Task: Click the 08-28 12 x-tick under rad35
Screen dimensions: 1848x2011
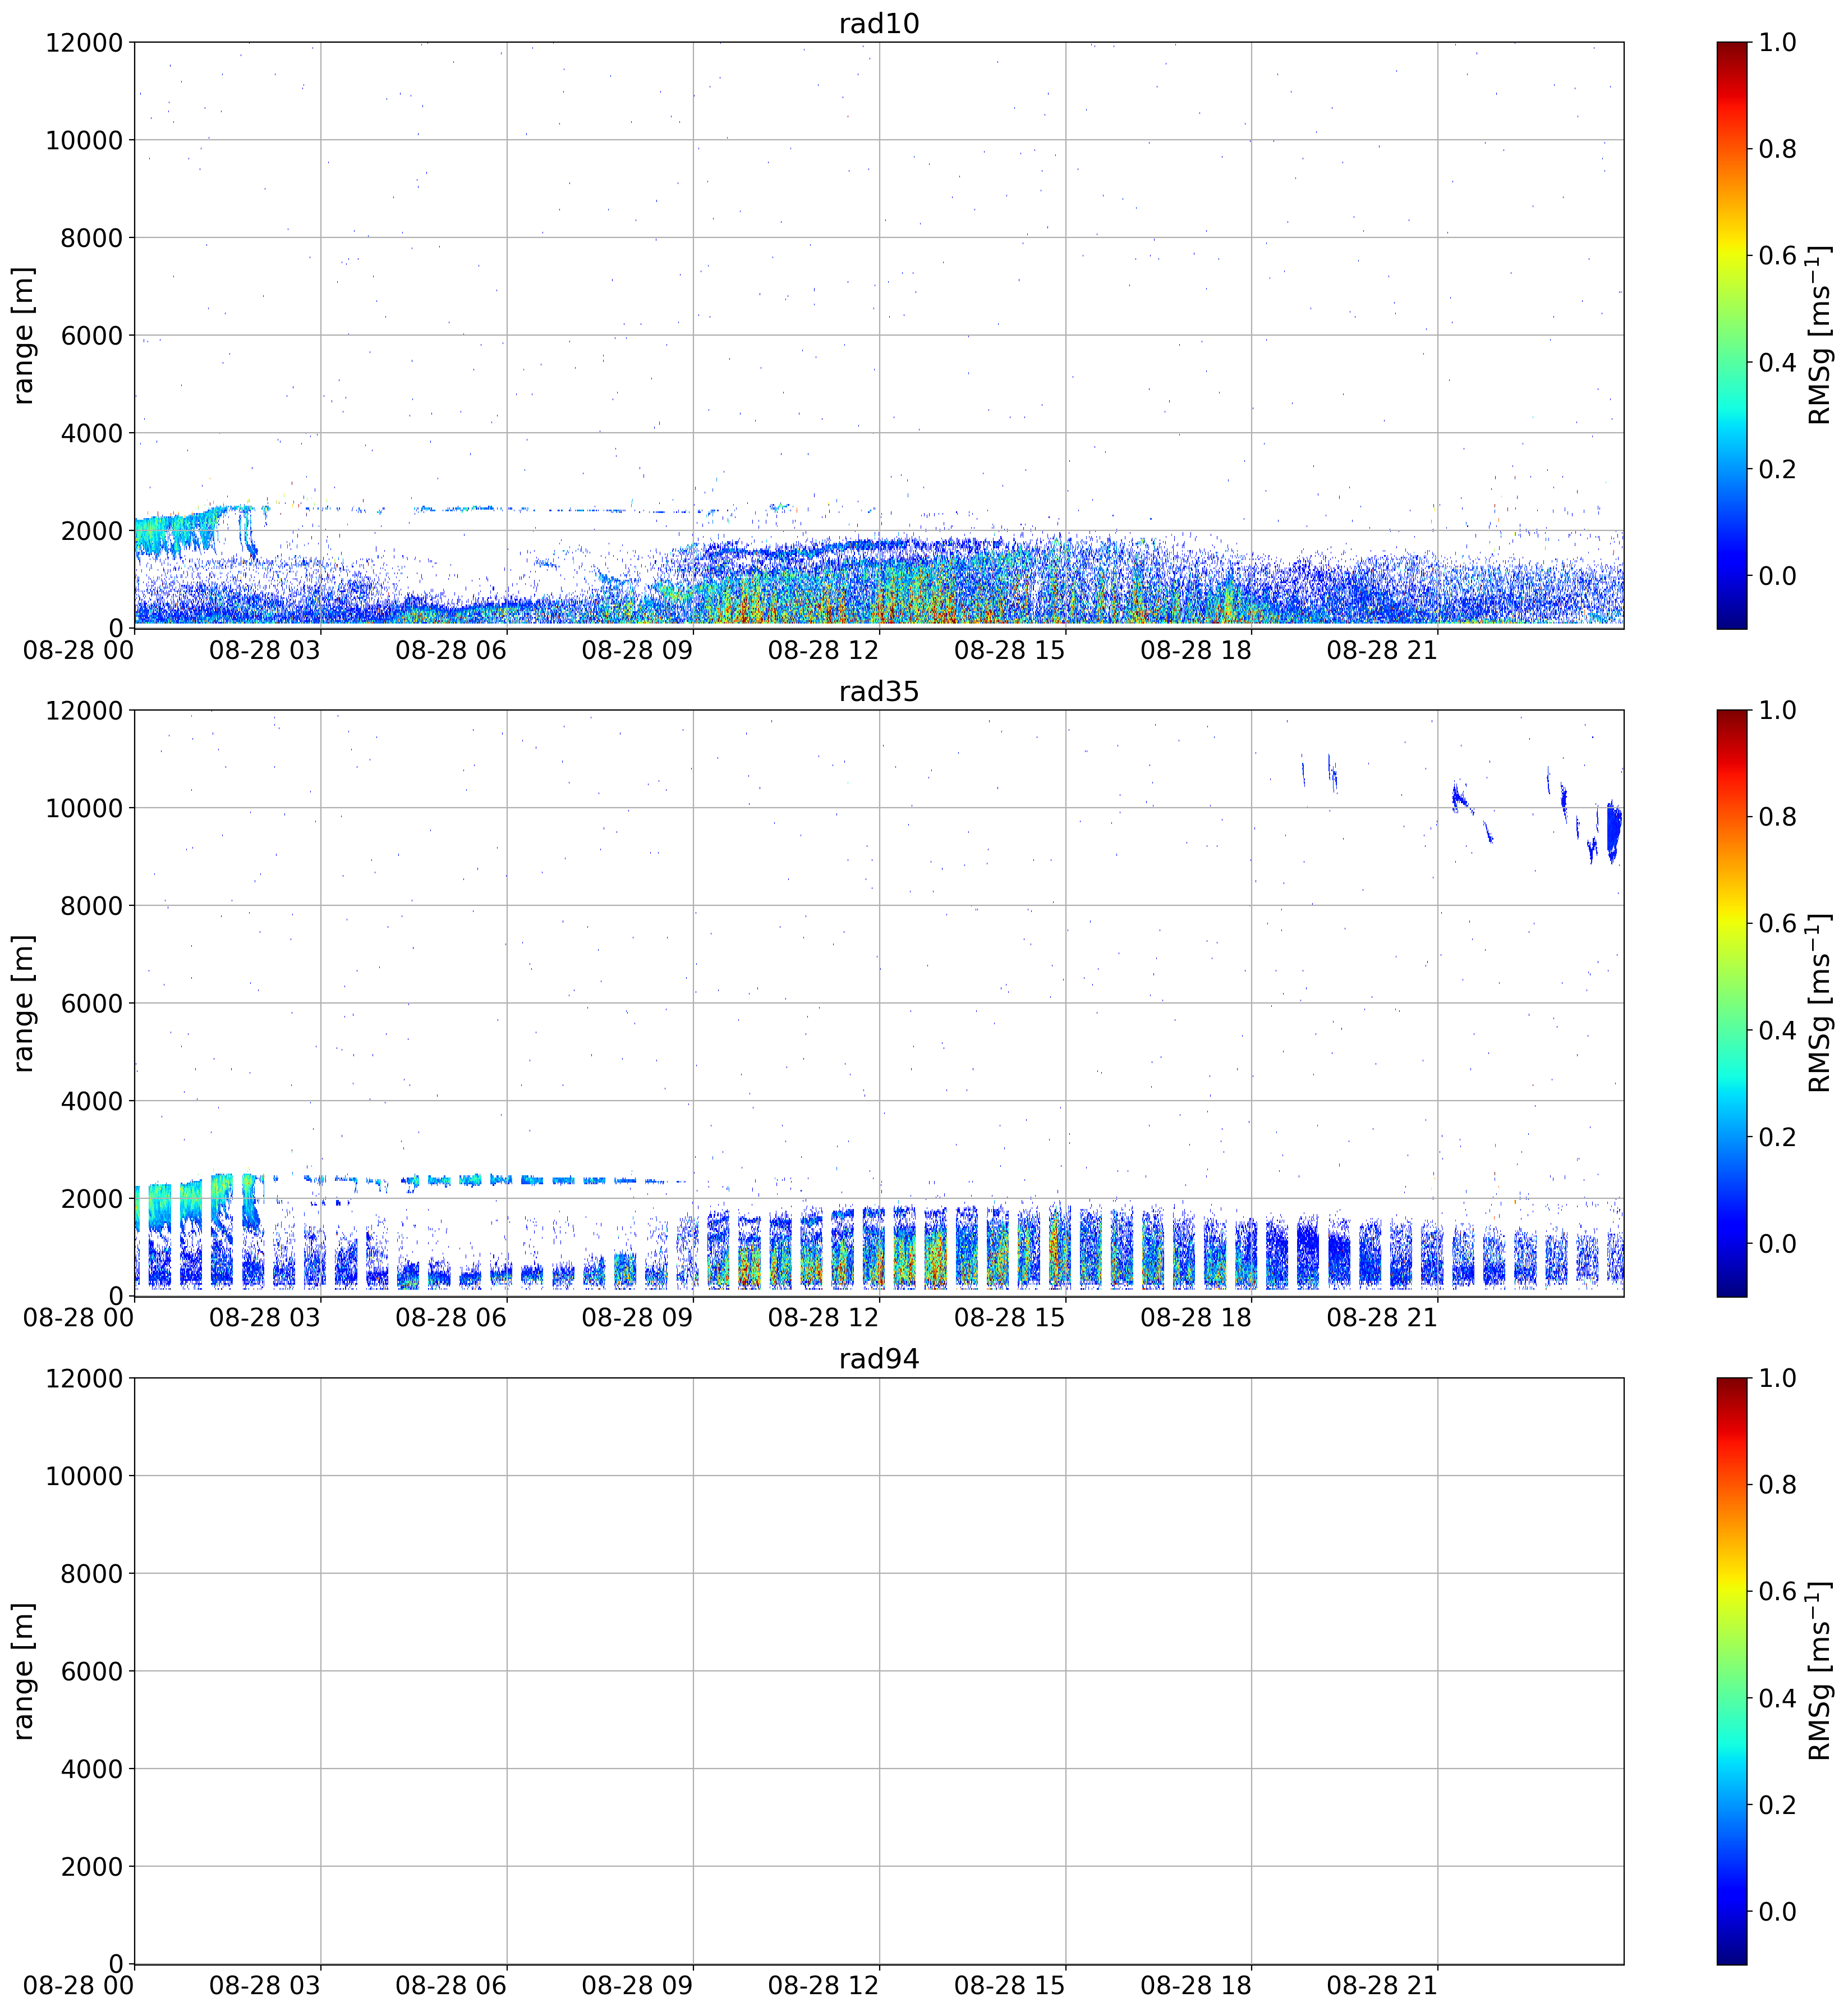Action: pyautogui.click(x=823, y=1318)
